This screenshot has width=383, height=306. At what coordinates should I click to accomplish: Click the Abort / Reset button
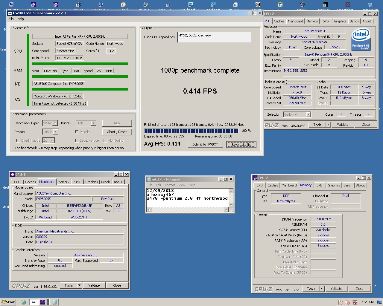coord(117,132)
